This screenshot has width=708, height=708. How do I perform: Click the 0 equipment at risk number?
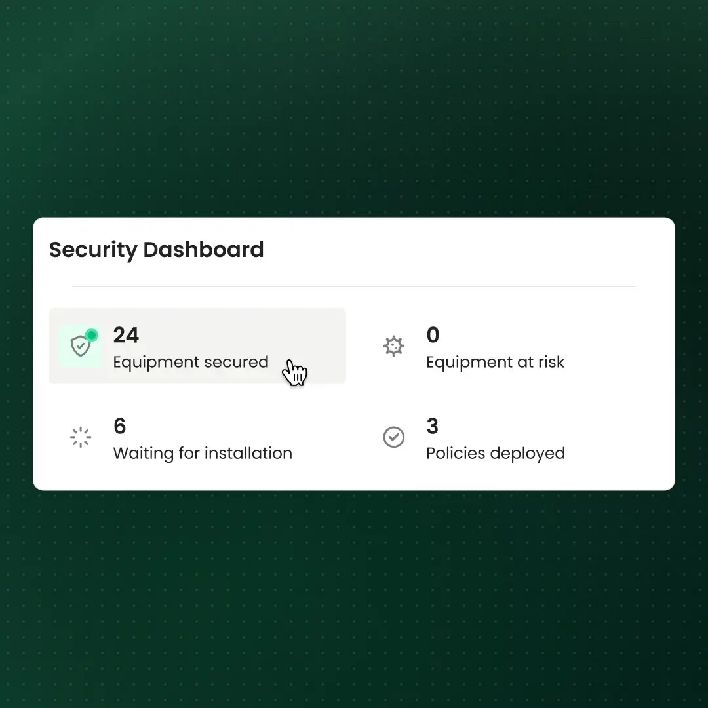tap(433, 335)
